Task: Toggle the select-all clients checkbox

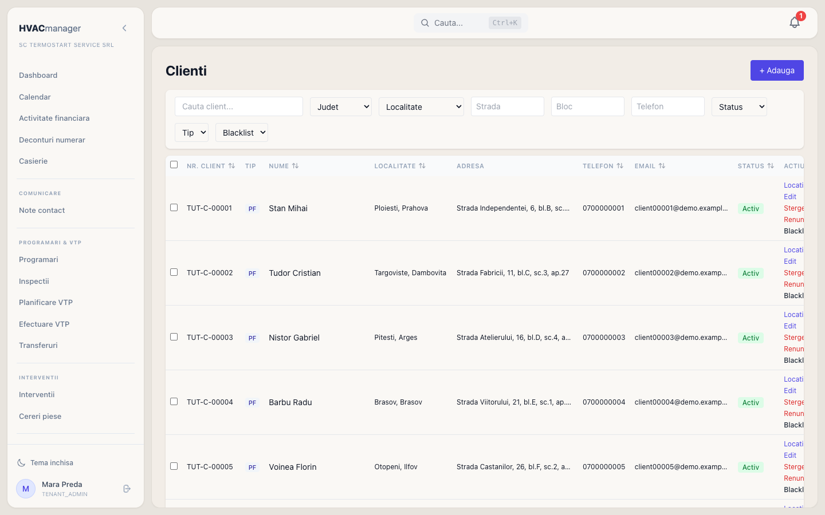Action: tap(174, 165)
